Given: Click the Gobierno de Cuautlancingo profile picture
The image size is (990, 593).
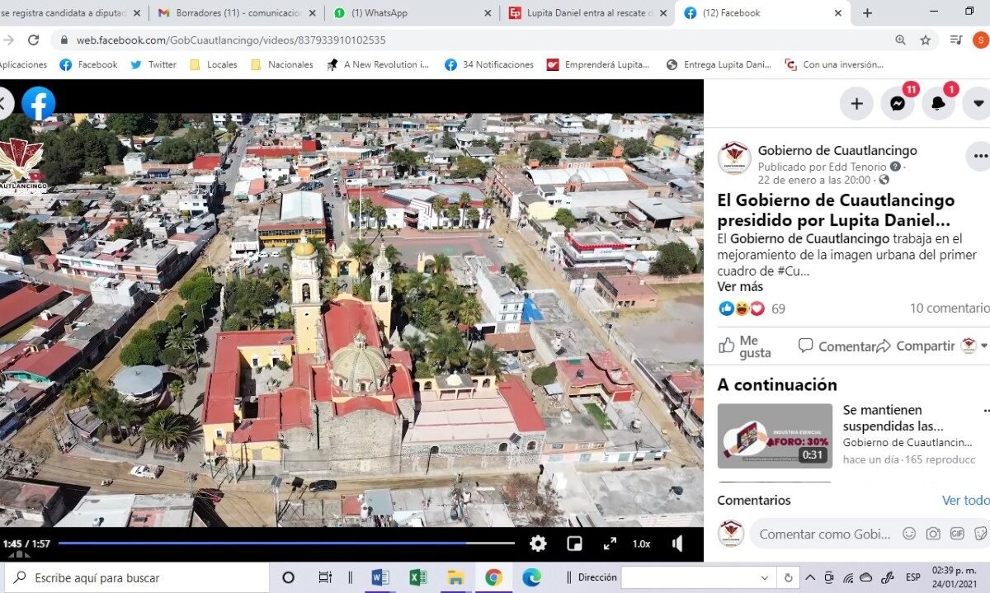Looking at the screenshot, I should [x=733, y=158].
